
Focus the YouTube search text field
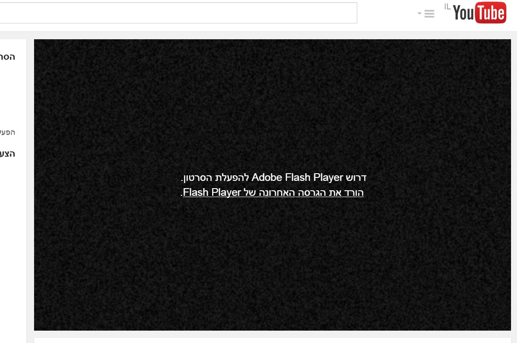click(178, 13)
